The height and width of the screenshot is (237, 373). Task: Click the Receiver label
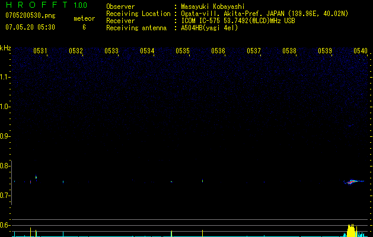[120, 21]
